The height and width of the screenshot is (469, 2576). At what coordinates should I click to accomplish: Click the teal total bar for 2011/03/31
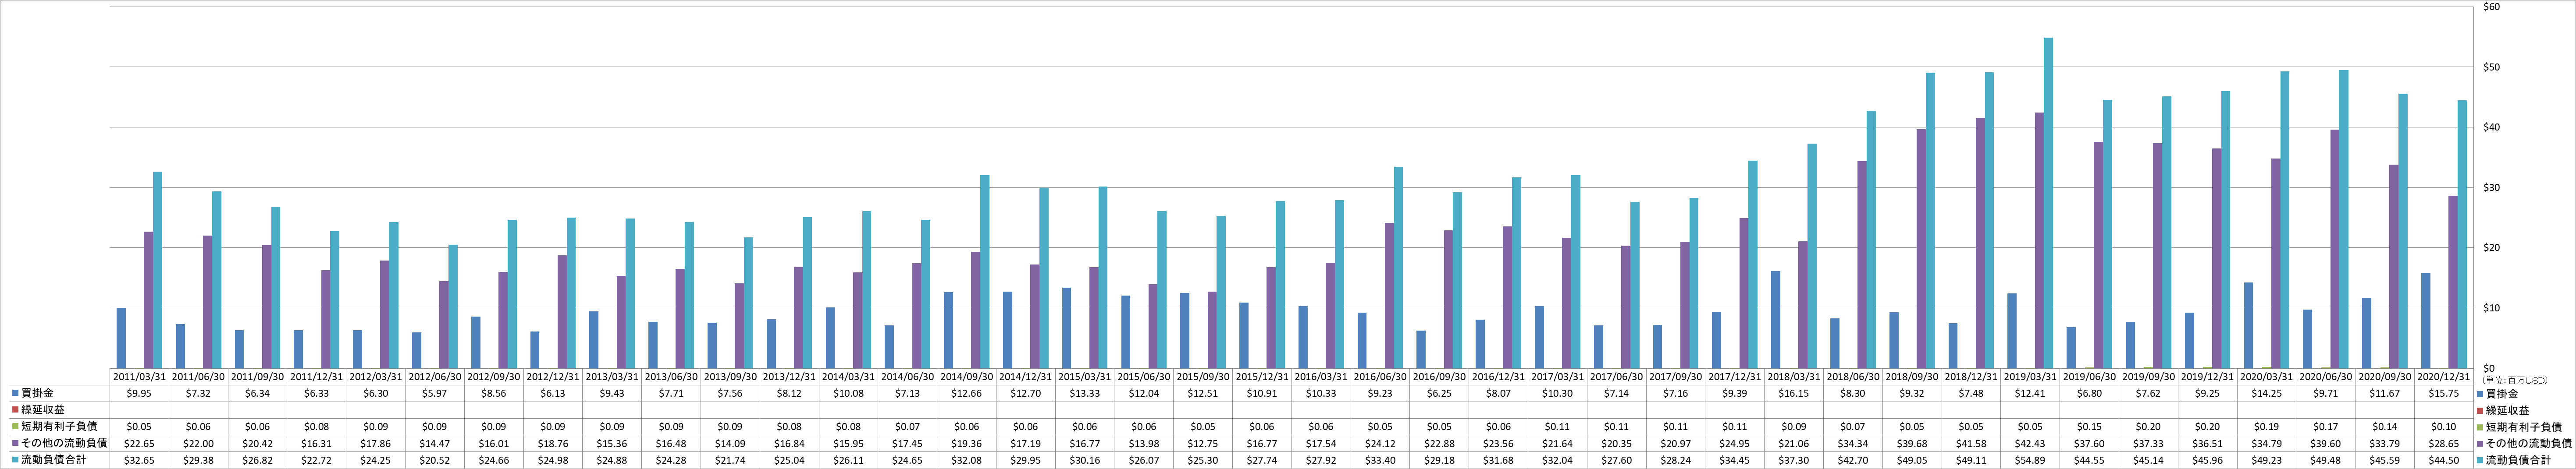click(157, 269)
